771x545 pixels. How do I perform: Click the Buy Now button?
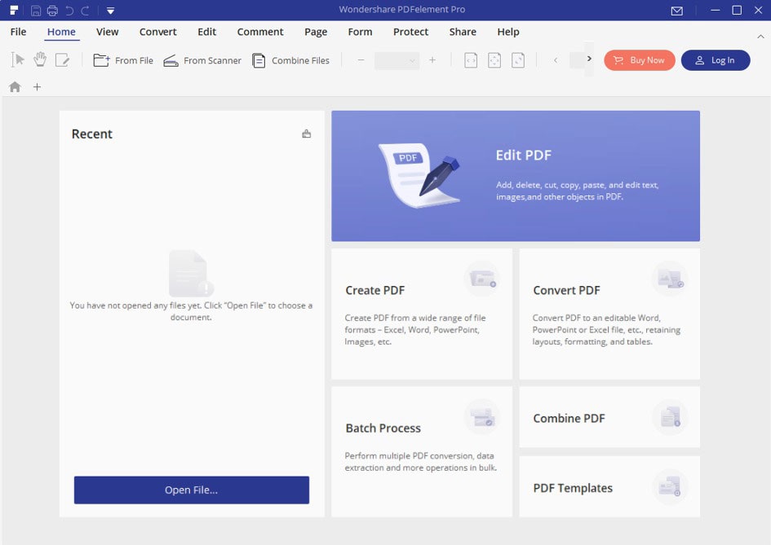click(x=639, y=59)
